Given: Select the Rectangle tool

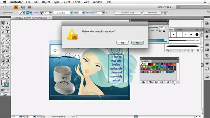Looking at the screenshot, I should 8,35.
